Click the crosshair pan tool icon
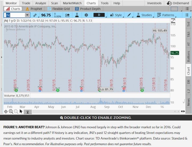This screenshot has width=192, height=147. click(x=6, y=112)
